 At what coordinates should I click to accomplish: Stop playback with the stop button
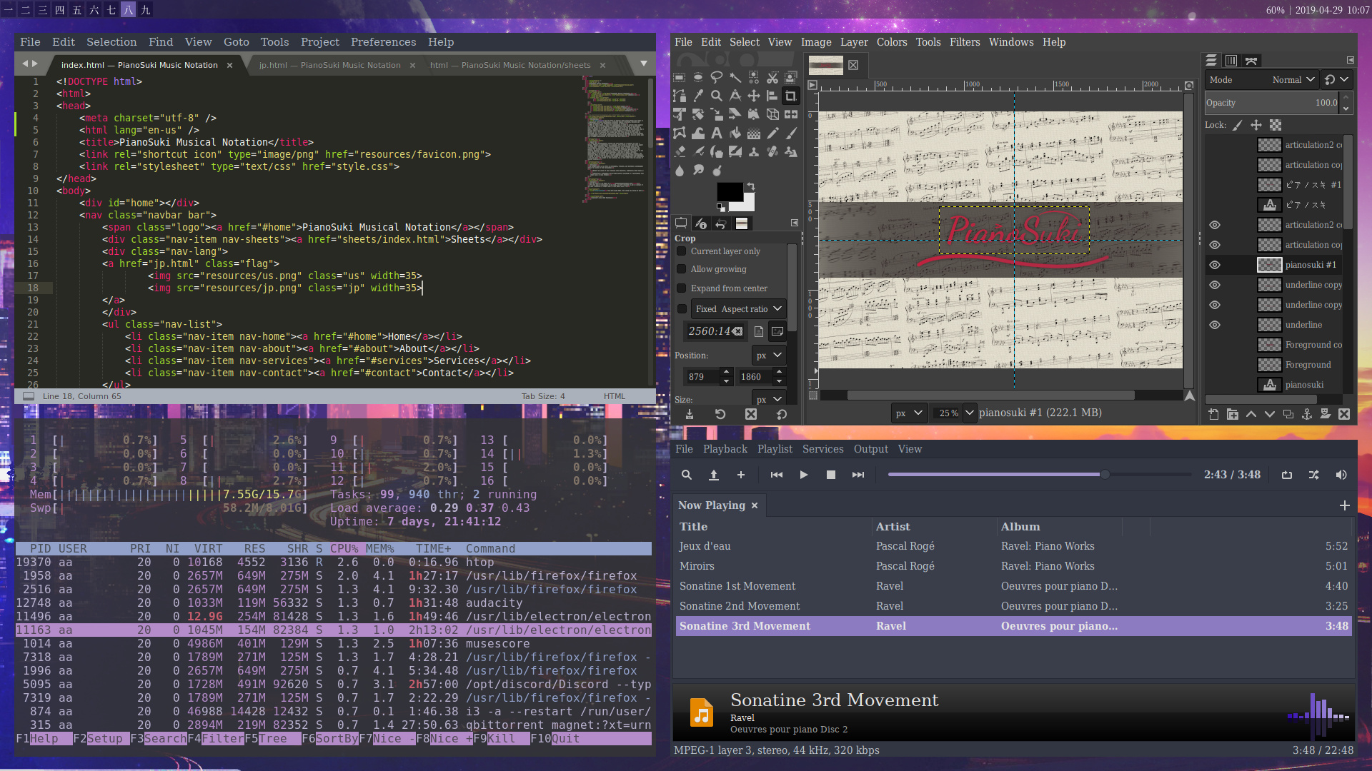[831, 475]
